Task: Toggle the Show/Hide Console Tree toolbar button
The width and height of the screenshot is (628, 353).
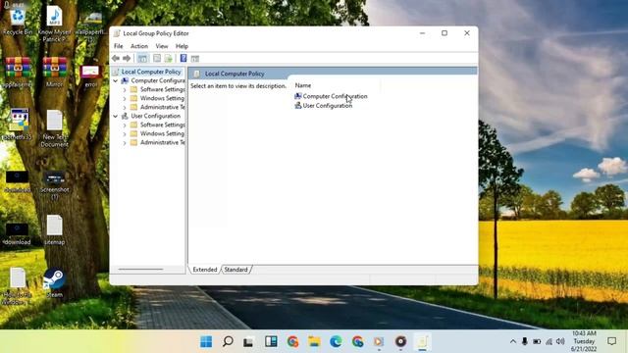Action: (x=142, y=59)
